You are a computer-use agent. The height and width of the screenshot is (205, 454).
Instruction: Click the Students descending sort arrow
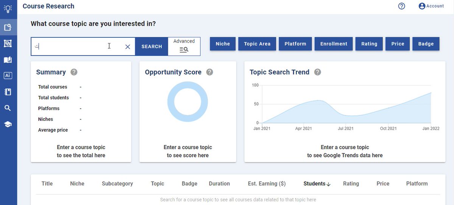(x=328, y=184)
